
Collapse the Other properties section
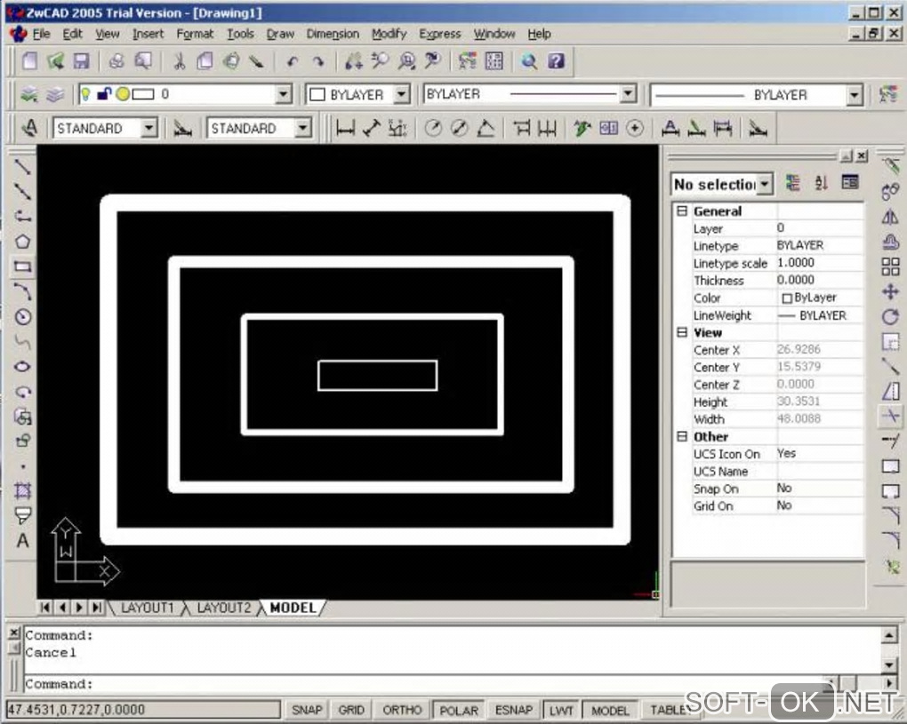(x=682, y=436)
